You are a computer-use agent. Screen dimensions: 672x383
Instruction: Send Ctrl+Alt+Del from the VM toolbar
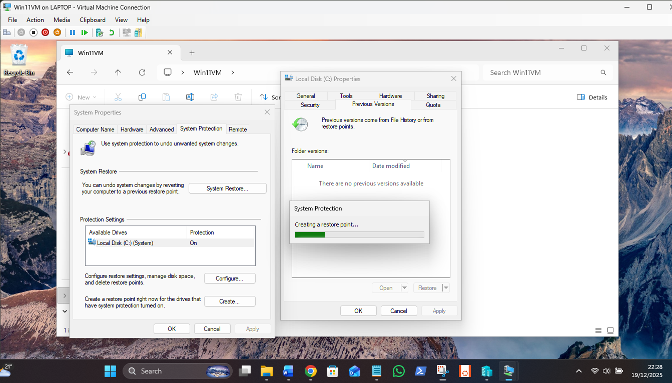[x=7, y=32]
